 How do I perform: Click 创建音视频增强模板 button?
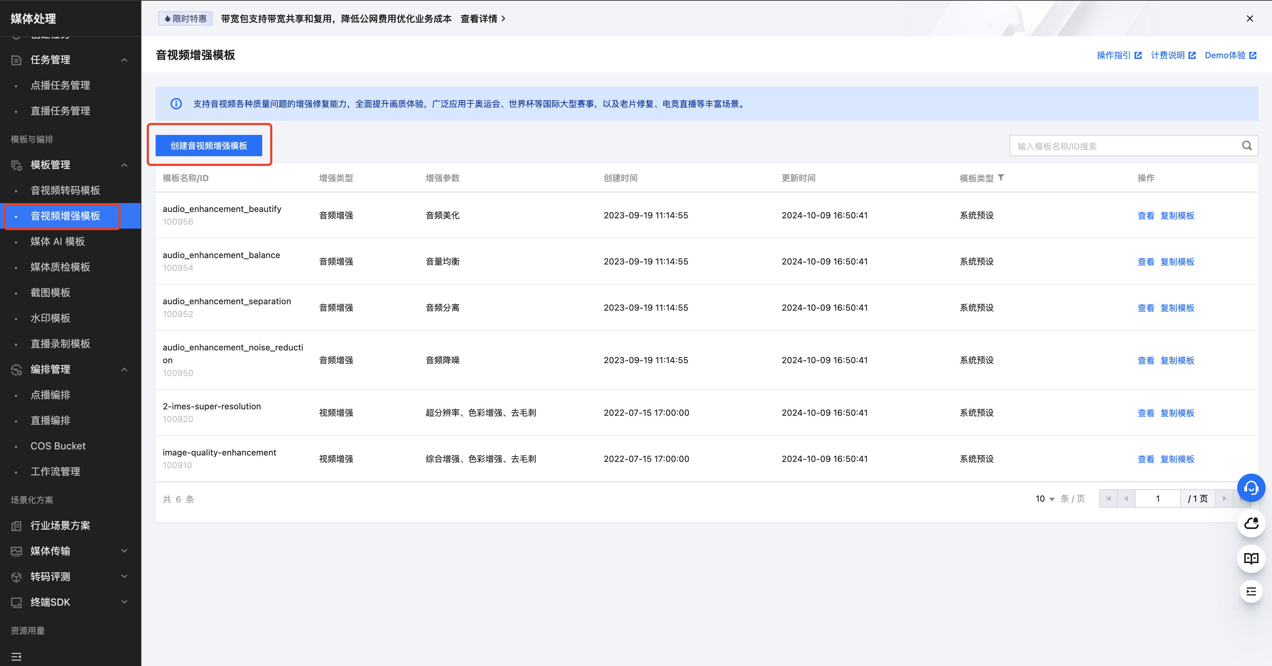(x=208, y=146)
